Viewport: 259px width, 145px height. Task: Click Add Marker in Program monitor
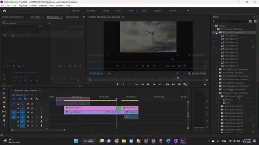[117, 84]
